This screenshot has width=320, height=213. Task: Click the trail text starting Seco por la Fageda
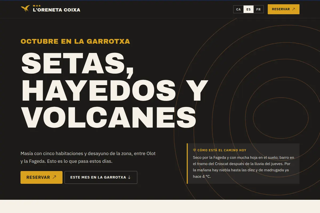pos(243,167)
